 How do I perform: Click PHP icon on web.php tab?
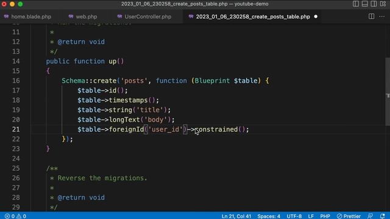pyautogui.click(x=71, y=16)
